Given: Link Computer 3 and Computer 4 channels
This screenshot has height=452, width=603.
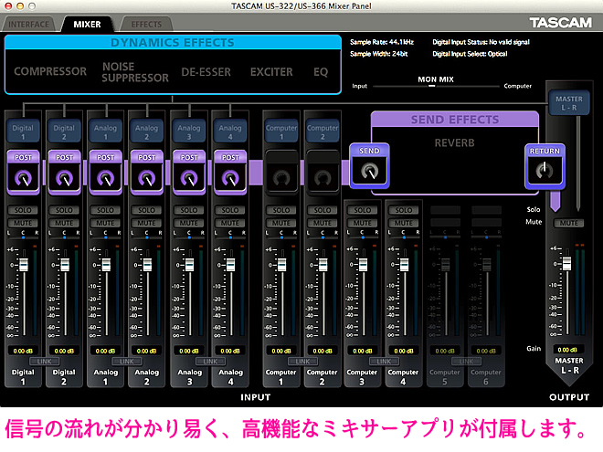Looking at the screenshot, I should [x=384, y=362].
